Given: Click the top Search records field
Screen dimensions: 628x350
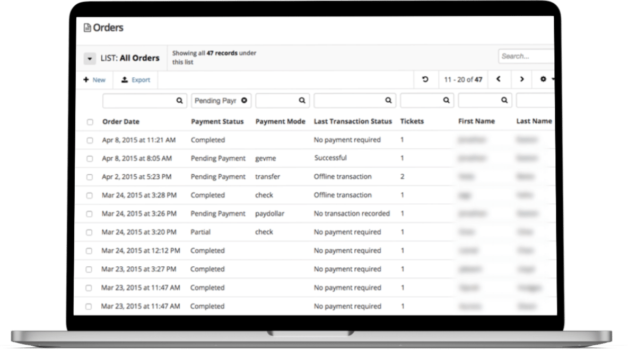Looking at the screenshot, I should (525, 56).
